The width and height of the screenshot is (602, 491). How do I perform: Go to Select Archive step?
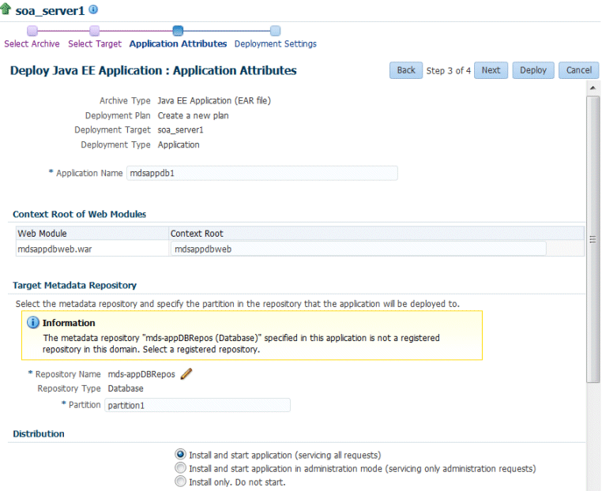tap(32, 43)
